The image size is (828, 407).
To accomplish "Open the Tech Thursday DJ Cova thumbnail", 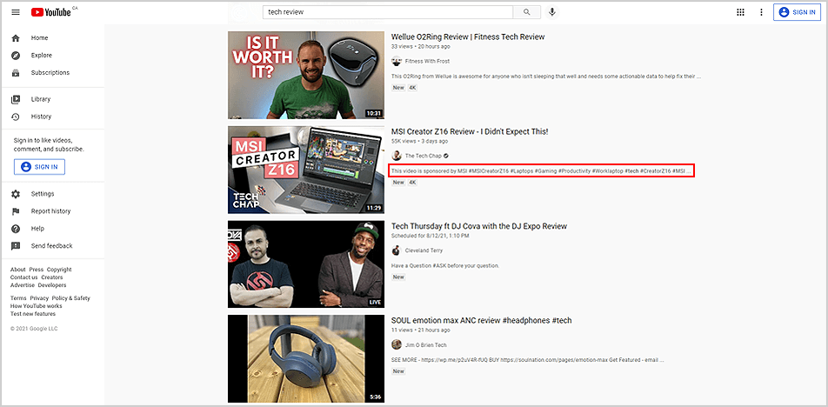I will [x=306, y=264].
